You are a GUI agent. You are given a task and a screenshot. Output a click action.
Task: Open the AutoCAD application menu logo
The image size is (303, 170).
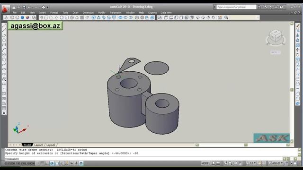pyautogui.click(x=5, y=9)
